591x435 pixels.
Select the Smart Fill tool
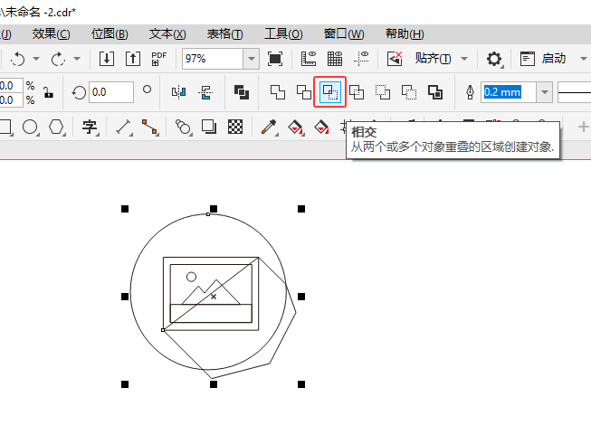322,127
